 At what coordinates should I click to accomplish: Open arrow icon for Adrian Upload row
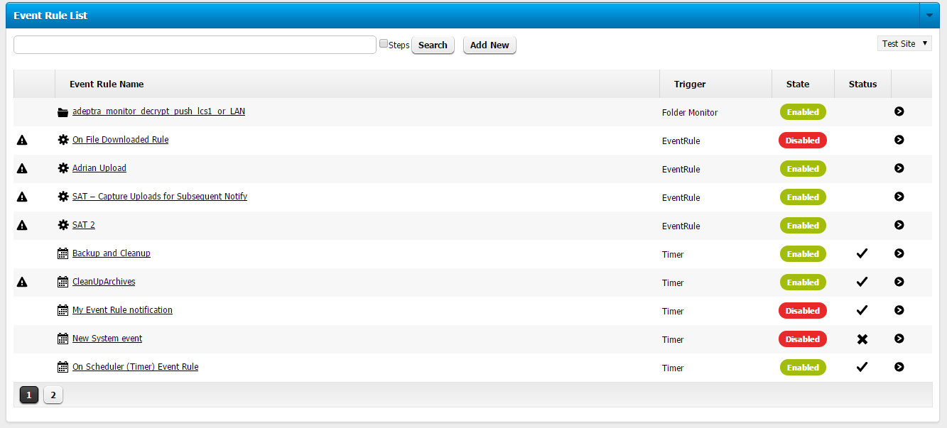(899, 168)
